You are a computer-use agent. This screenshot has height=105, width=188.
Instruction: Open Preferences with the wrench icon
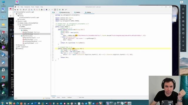tap(66, 10)
